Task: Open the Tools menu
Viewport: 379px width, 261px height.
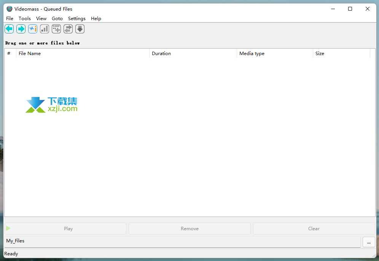Action: click(25, 19)
